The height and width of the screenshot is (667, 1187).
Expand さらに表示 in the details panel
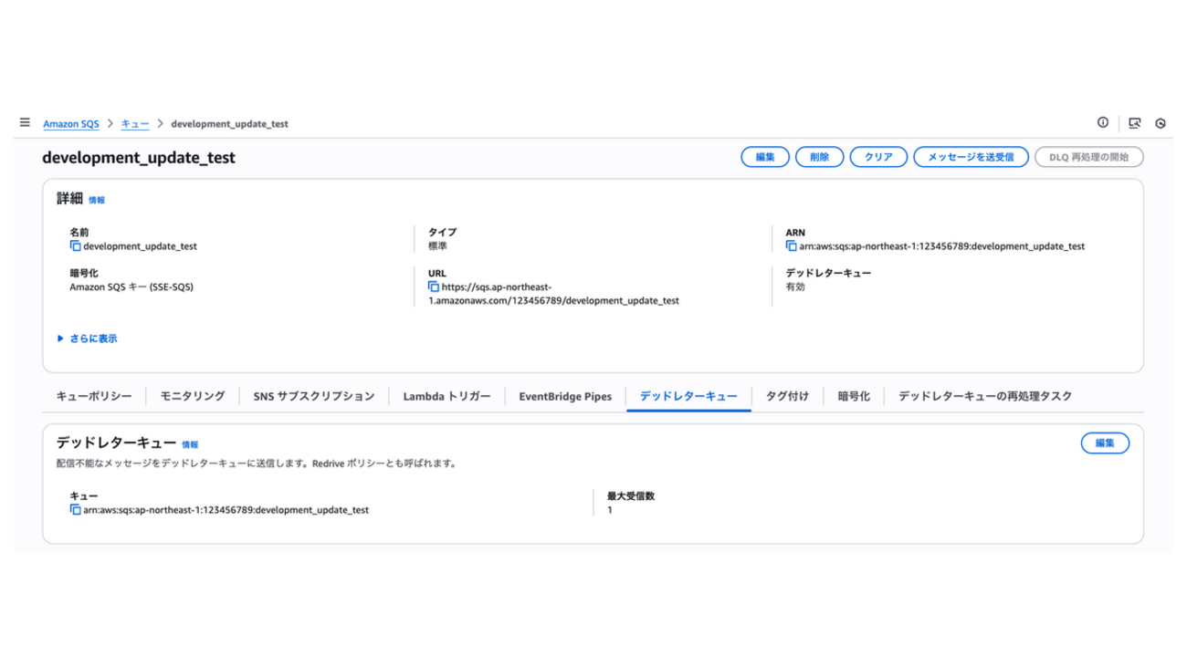coord(88,339)
